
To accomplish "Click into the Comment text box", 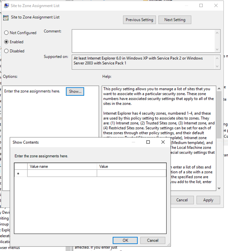I will (x=144, y=41).
